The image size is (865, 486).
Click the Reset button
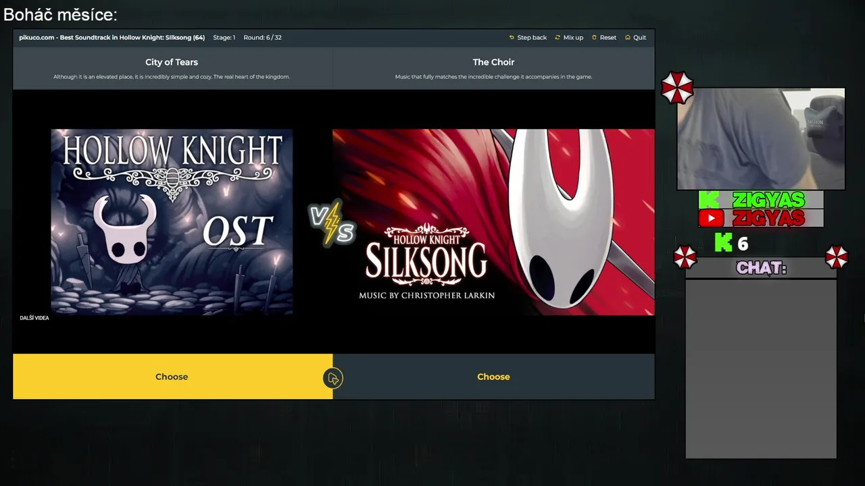coord(603,38)
